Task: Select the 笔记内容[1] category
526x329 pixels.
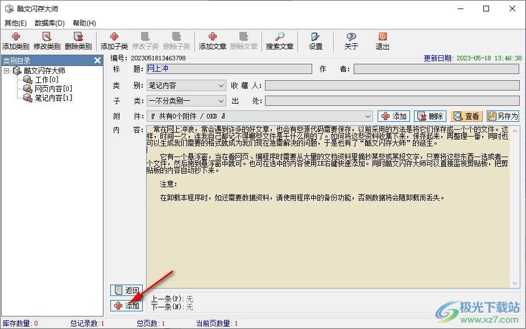Action: pos(53,98)
